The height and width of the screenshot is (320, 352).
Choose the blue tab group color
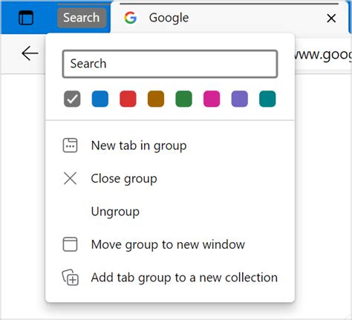tap(100, 99)
